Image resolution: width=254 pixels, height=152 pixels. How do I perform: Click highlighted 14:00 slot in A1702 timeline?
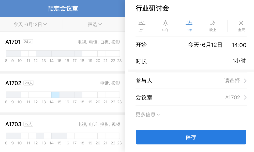click(x=55, y=95)
